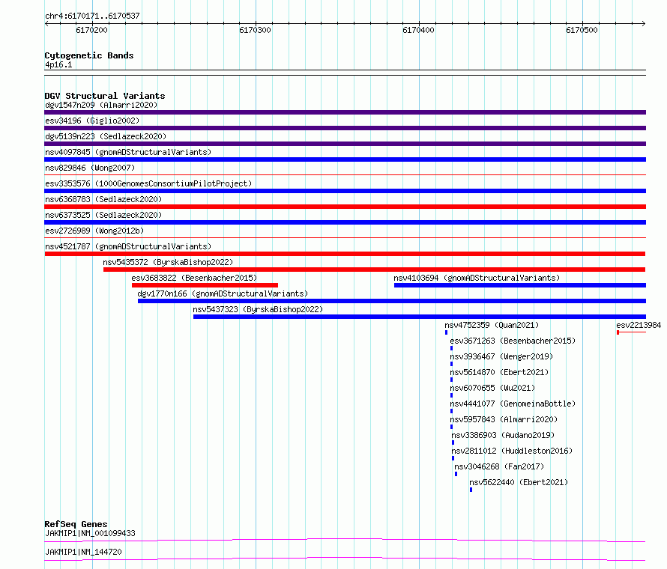This screenshot has width=667, height=569.
Task: Open the RefSeq Genes track heading
Action: 76,524
